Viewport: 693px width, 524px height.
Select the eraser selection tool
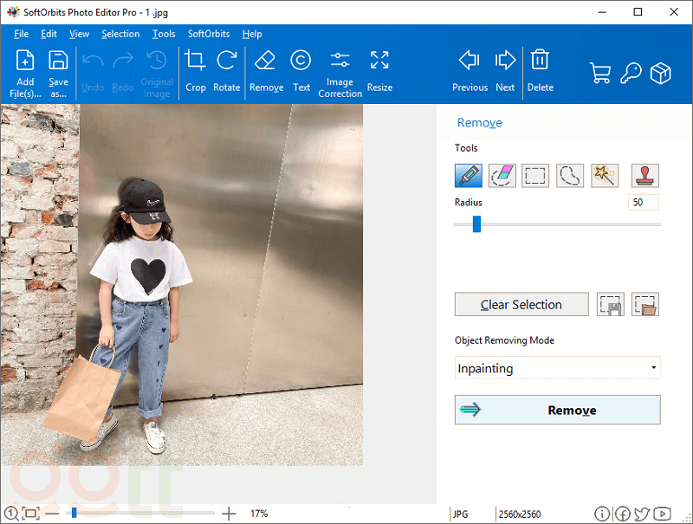click(x=502, y=175)
